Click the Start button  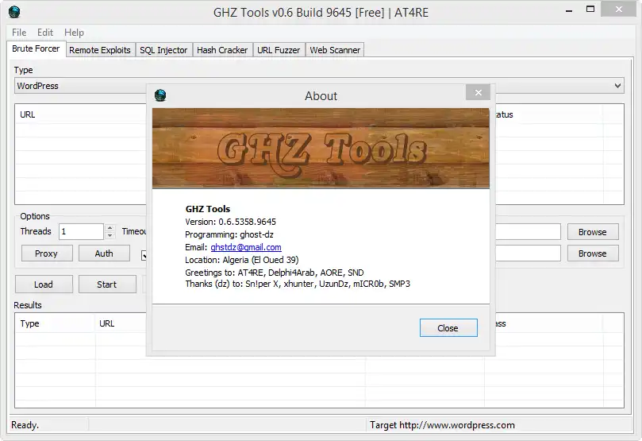coord(107,284)
